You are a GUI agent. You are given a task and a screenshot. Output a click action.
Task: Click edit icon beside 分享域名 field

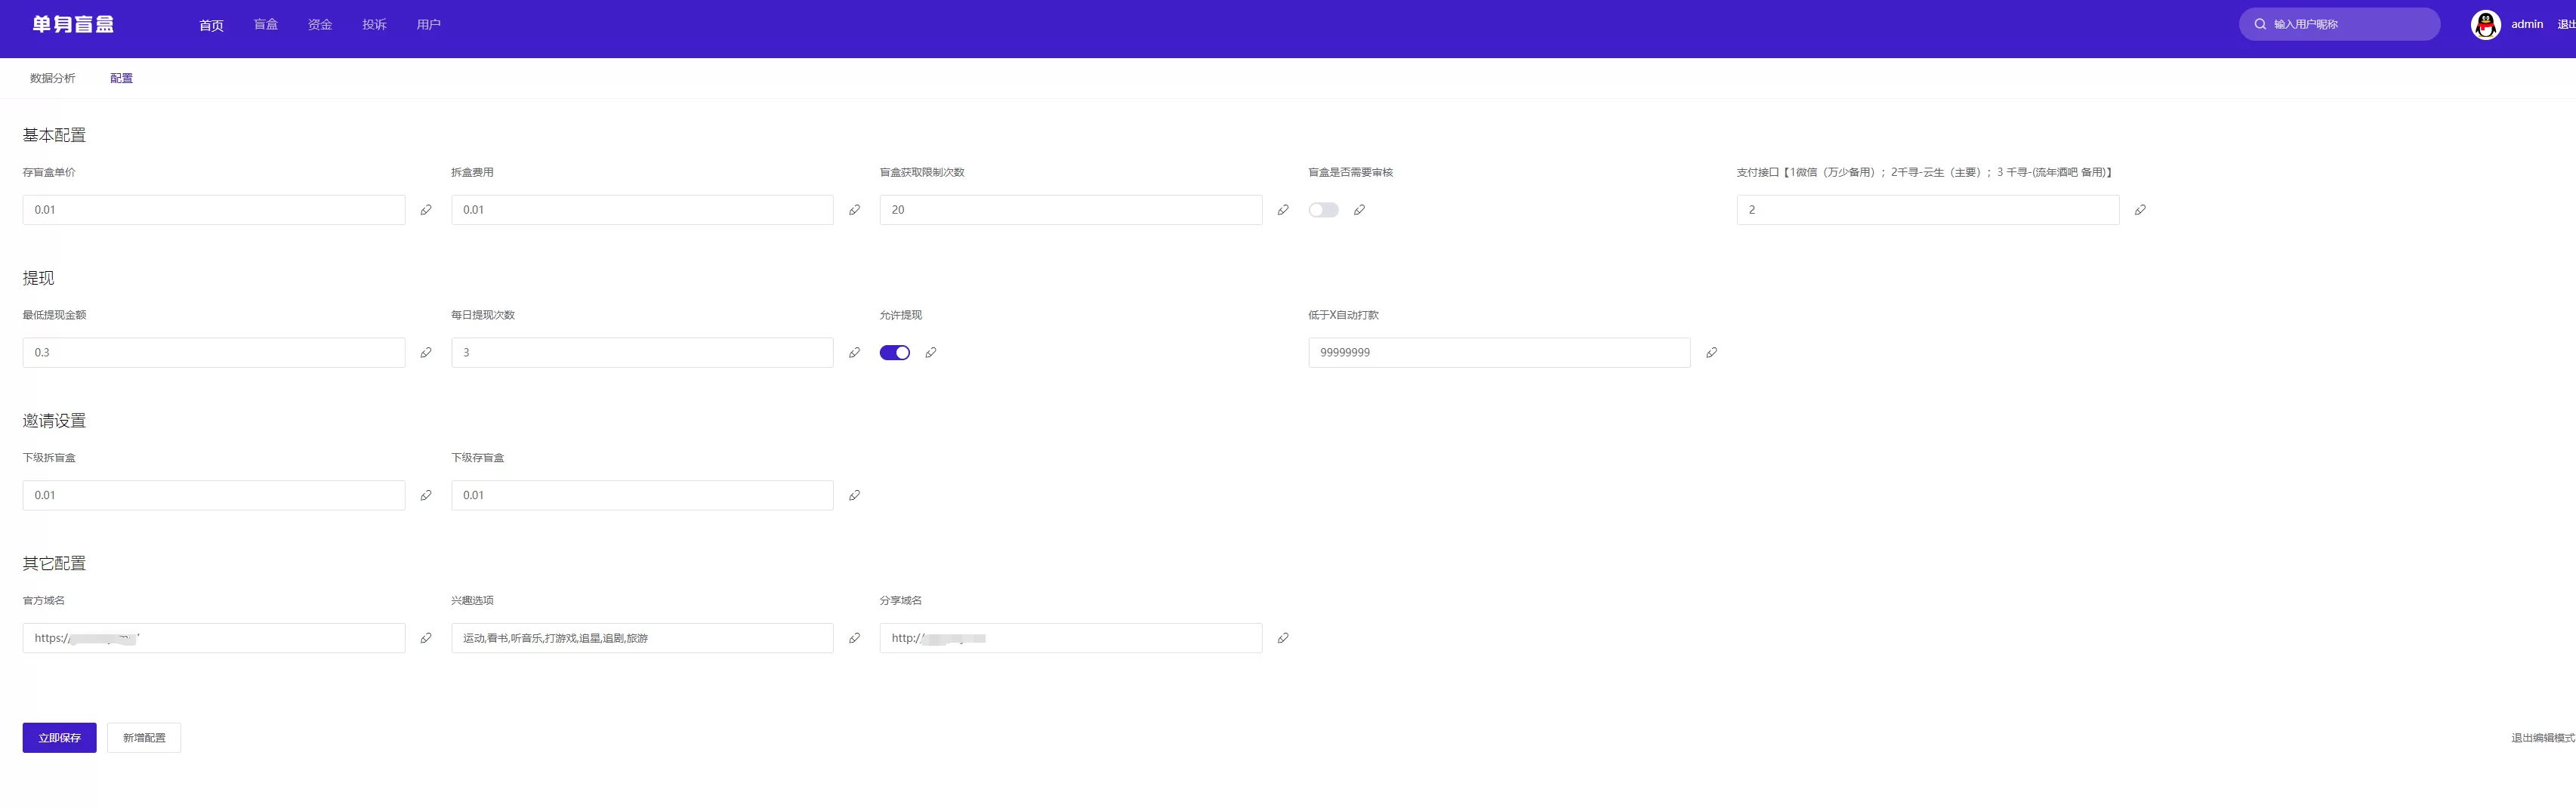[1283, 638]
